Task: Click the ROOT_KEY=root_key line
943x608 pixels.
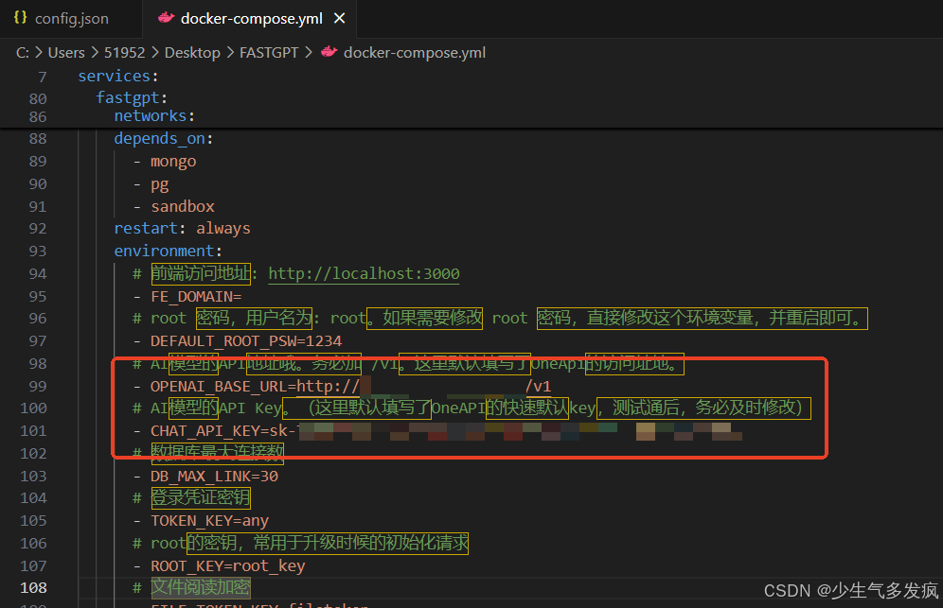Action: coord(228,566)
